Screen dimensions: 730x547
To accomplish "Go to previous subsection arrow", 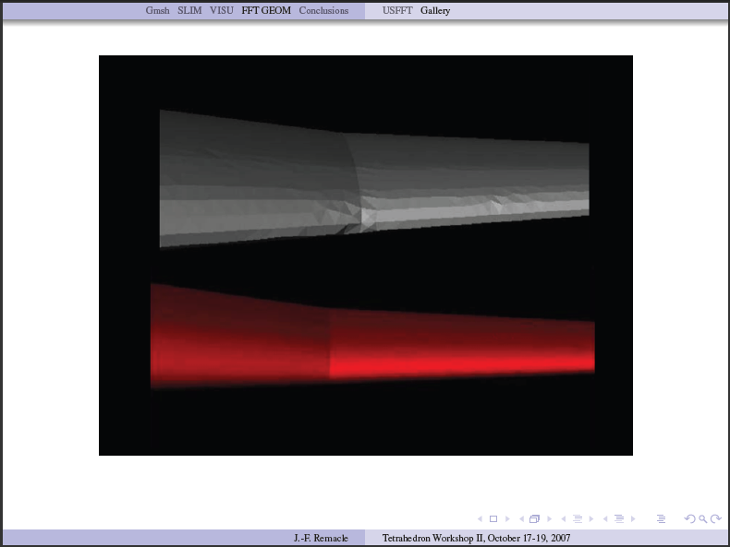I will [x=564, y=519].
